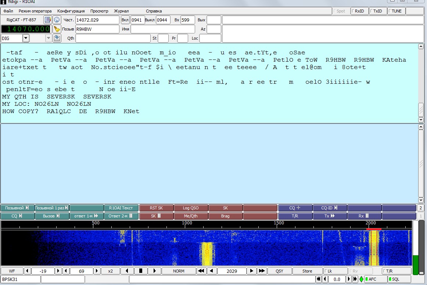Toggle the TUNE button
Viewport: 427px width, 285px height.
(x=396, y=11)
